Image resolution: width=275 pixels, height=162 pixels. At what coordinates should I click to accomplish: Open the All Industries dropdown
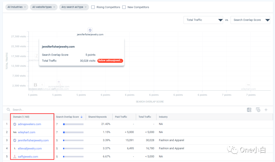tap(17, 7)
